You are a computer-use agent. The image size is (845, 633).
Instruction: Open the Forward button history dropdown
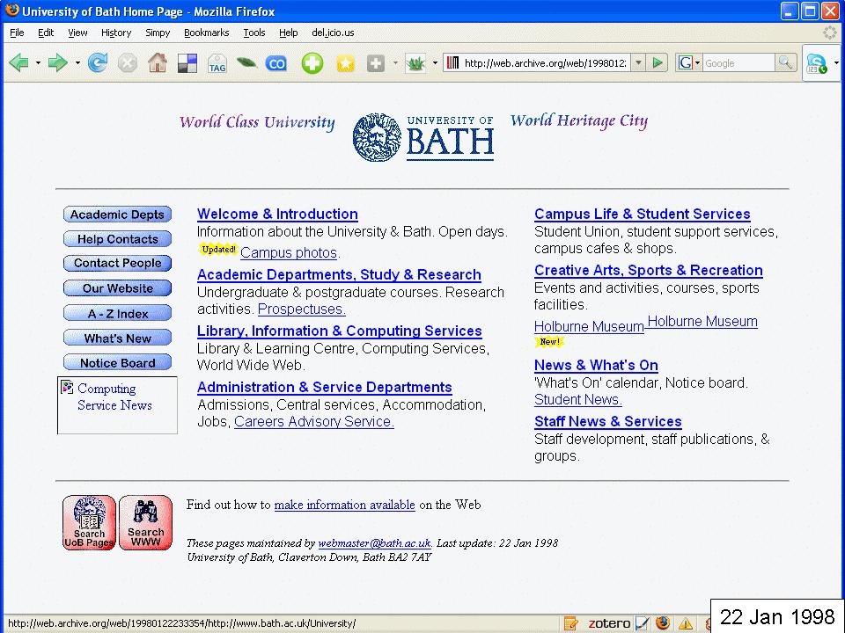click(77, 63)
